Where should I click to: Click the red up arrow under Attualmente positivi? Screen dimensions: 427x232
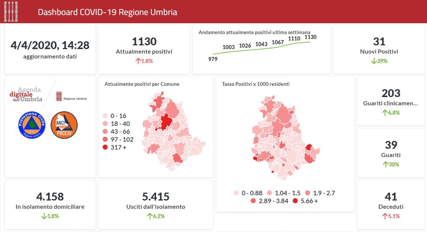pos(138,61)
